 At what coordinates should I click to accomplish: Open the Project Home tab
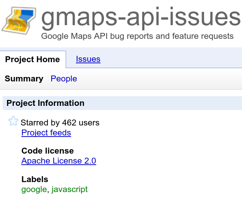(x=32, y=59)
